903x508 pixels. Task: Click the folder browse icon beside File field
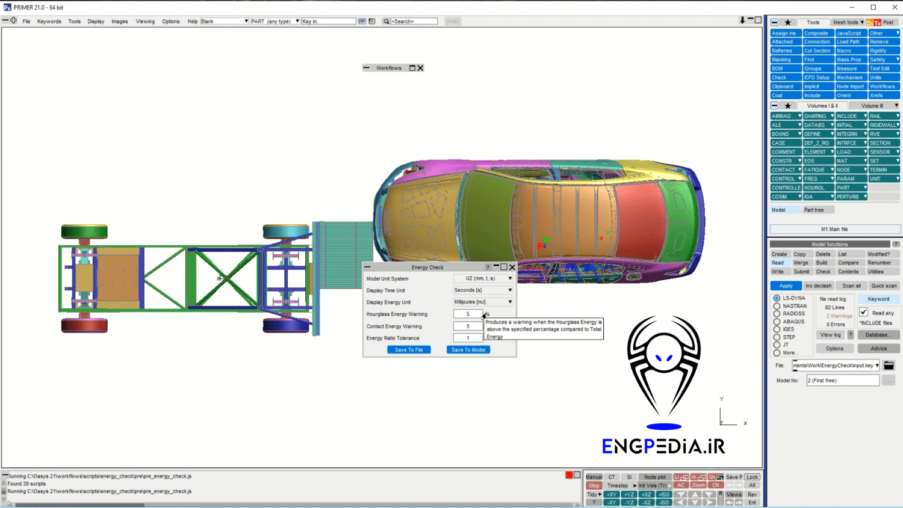tap(889, 366)
